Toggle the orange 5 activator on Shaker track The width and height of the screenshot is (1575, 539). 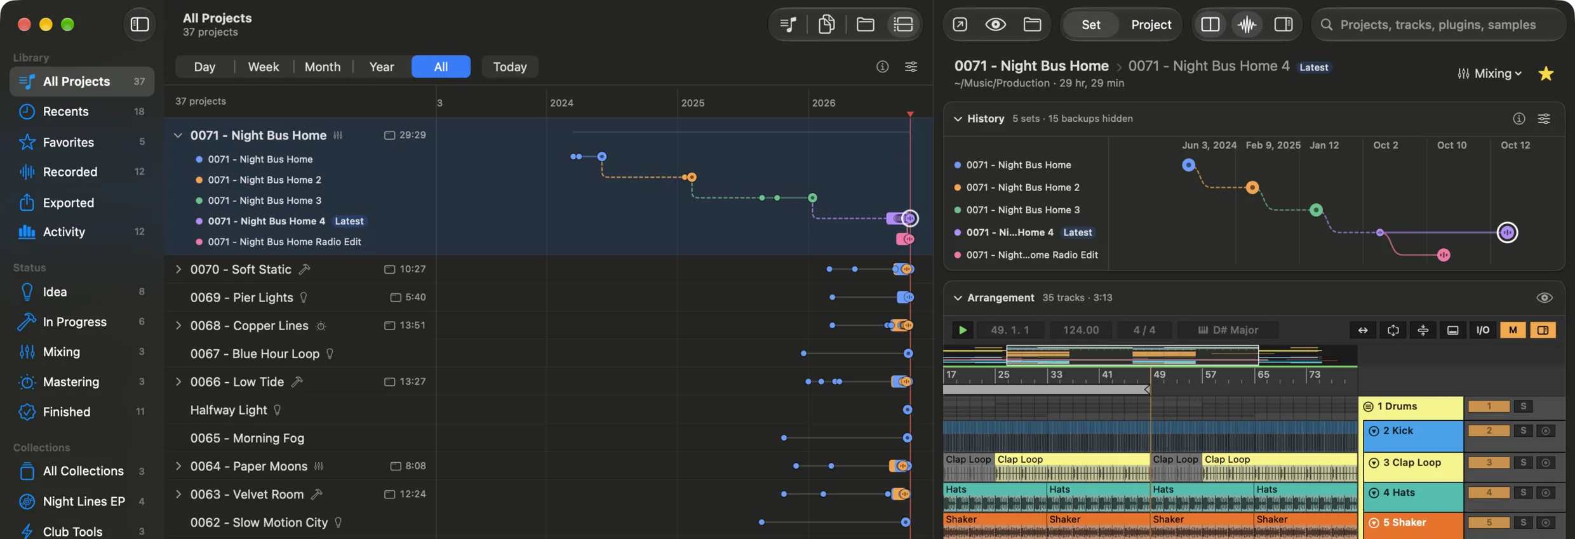point(1489,522)
